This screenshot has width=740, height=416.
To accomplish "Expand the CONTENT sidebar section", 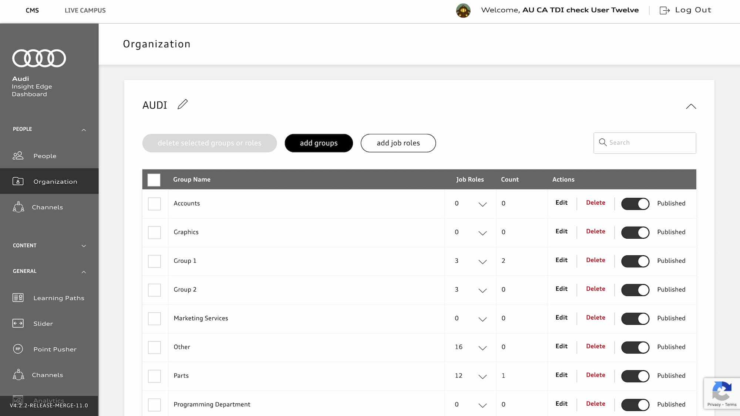I will (84, 246).
